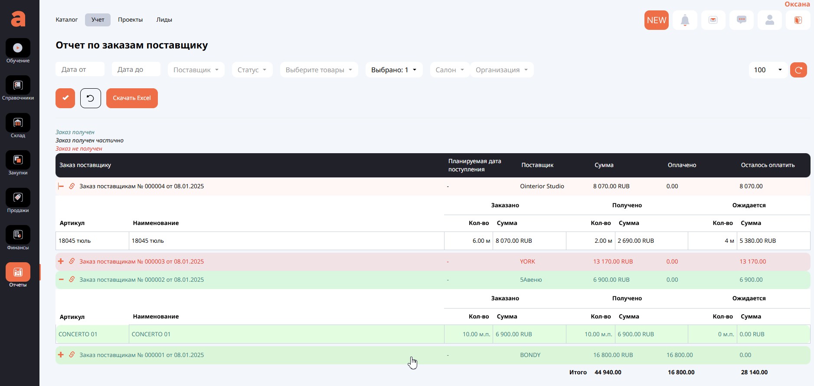The width and height of the screenshot is (814, 386).
Task: Switch to the Каталог tab
Action: 66,20
